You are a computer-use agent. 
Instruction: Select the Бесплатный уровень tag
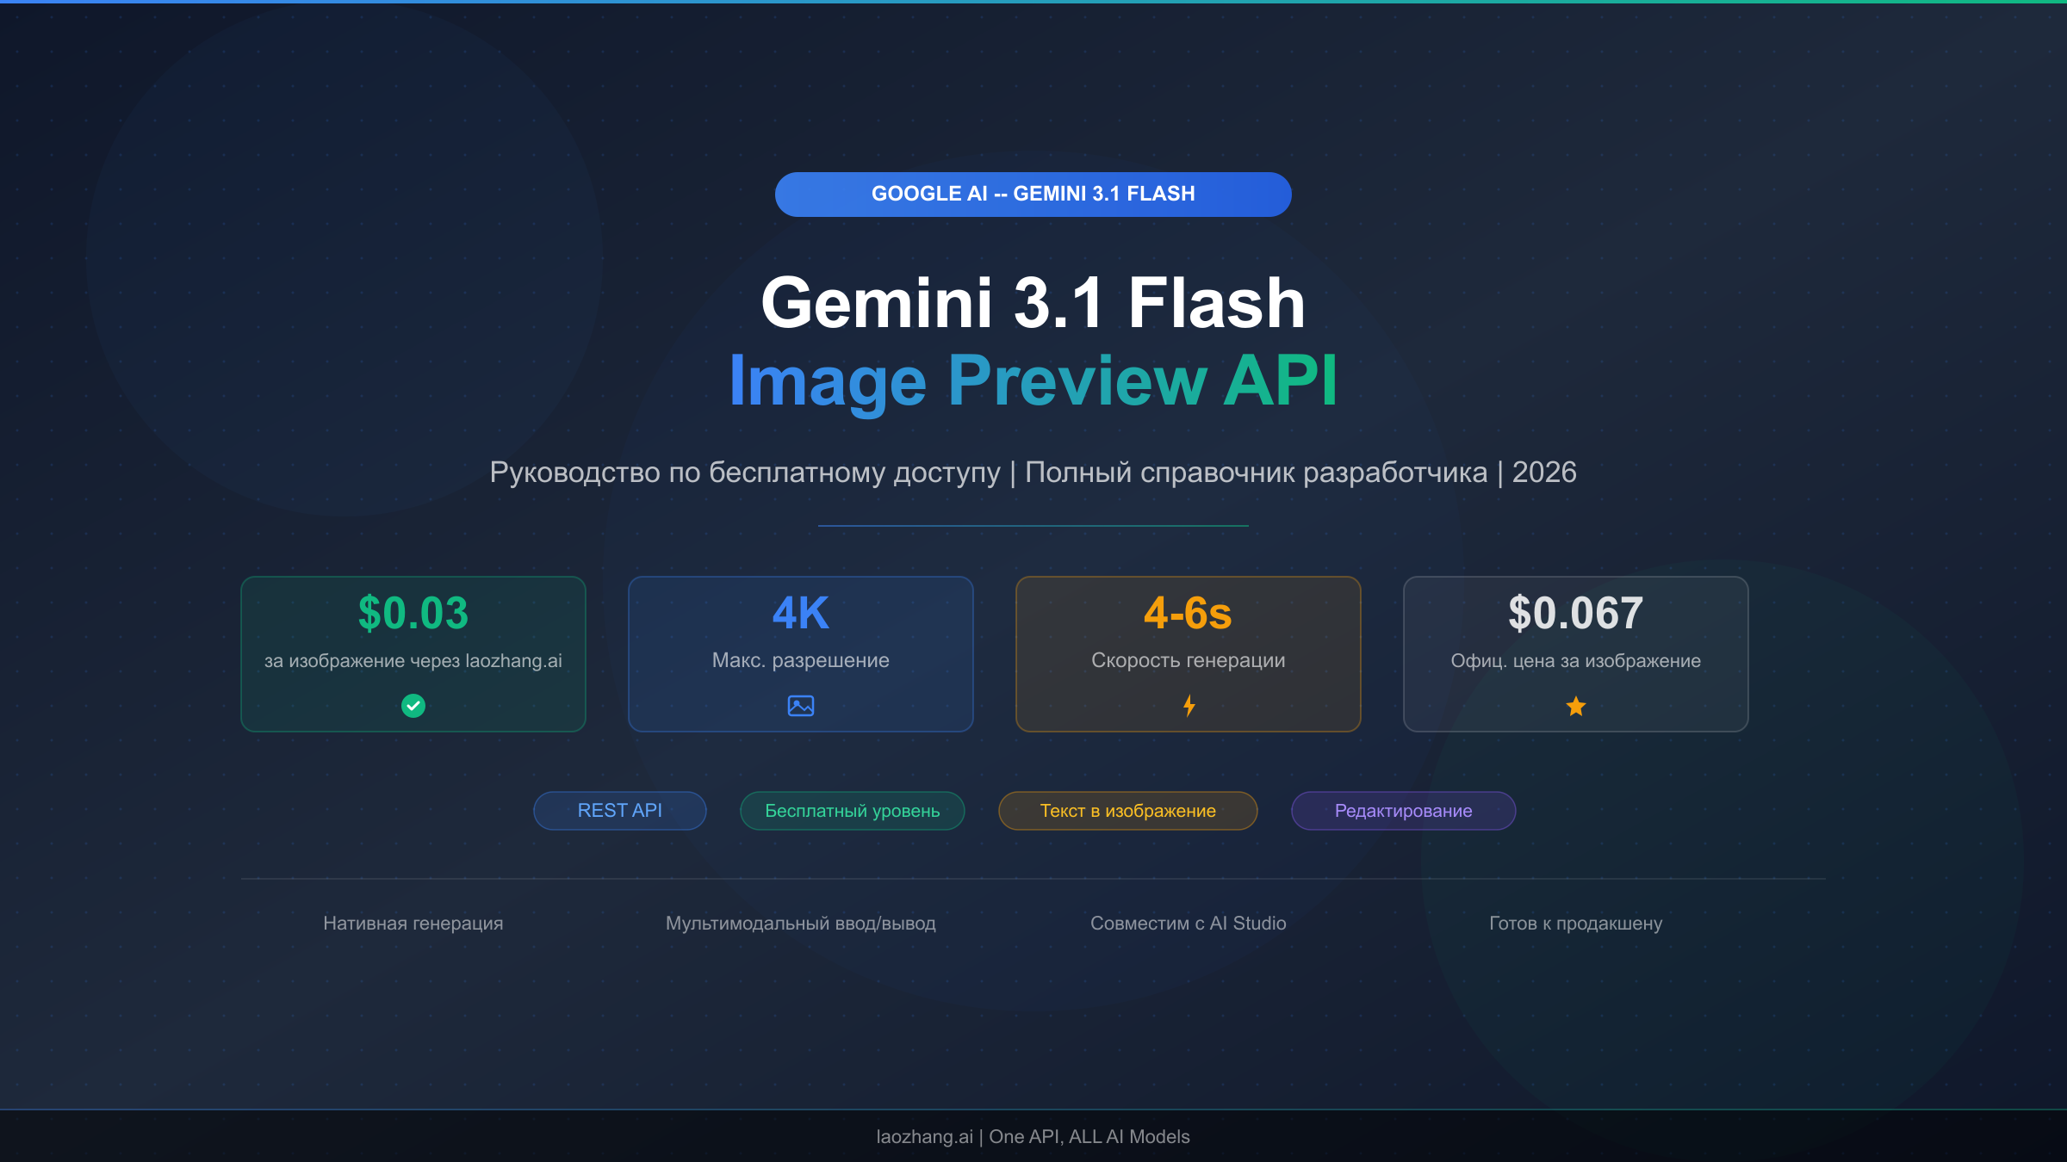(852, 810)
